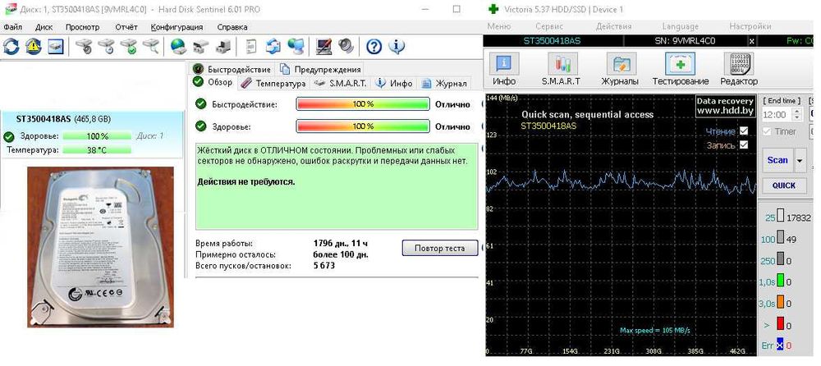821x366 pixels.
Task: Switch to Sentinel's S.M.A.R.T. tab
Action: 341,83
